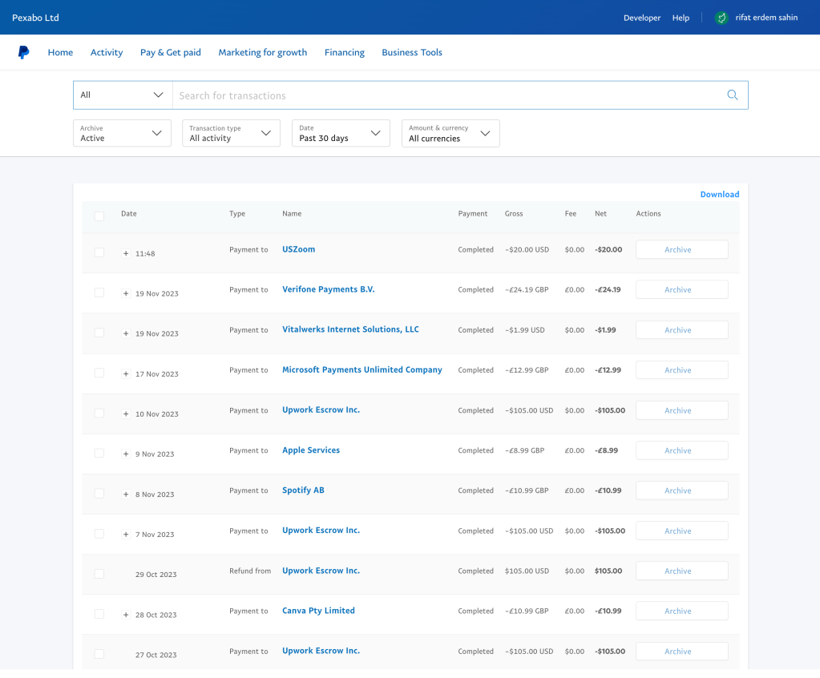This screenshot has height=678, width=820.
Task: Check the Verifone Payments B.V. checkbox
Action: coord(99,293)
